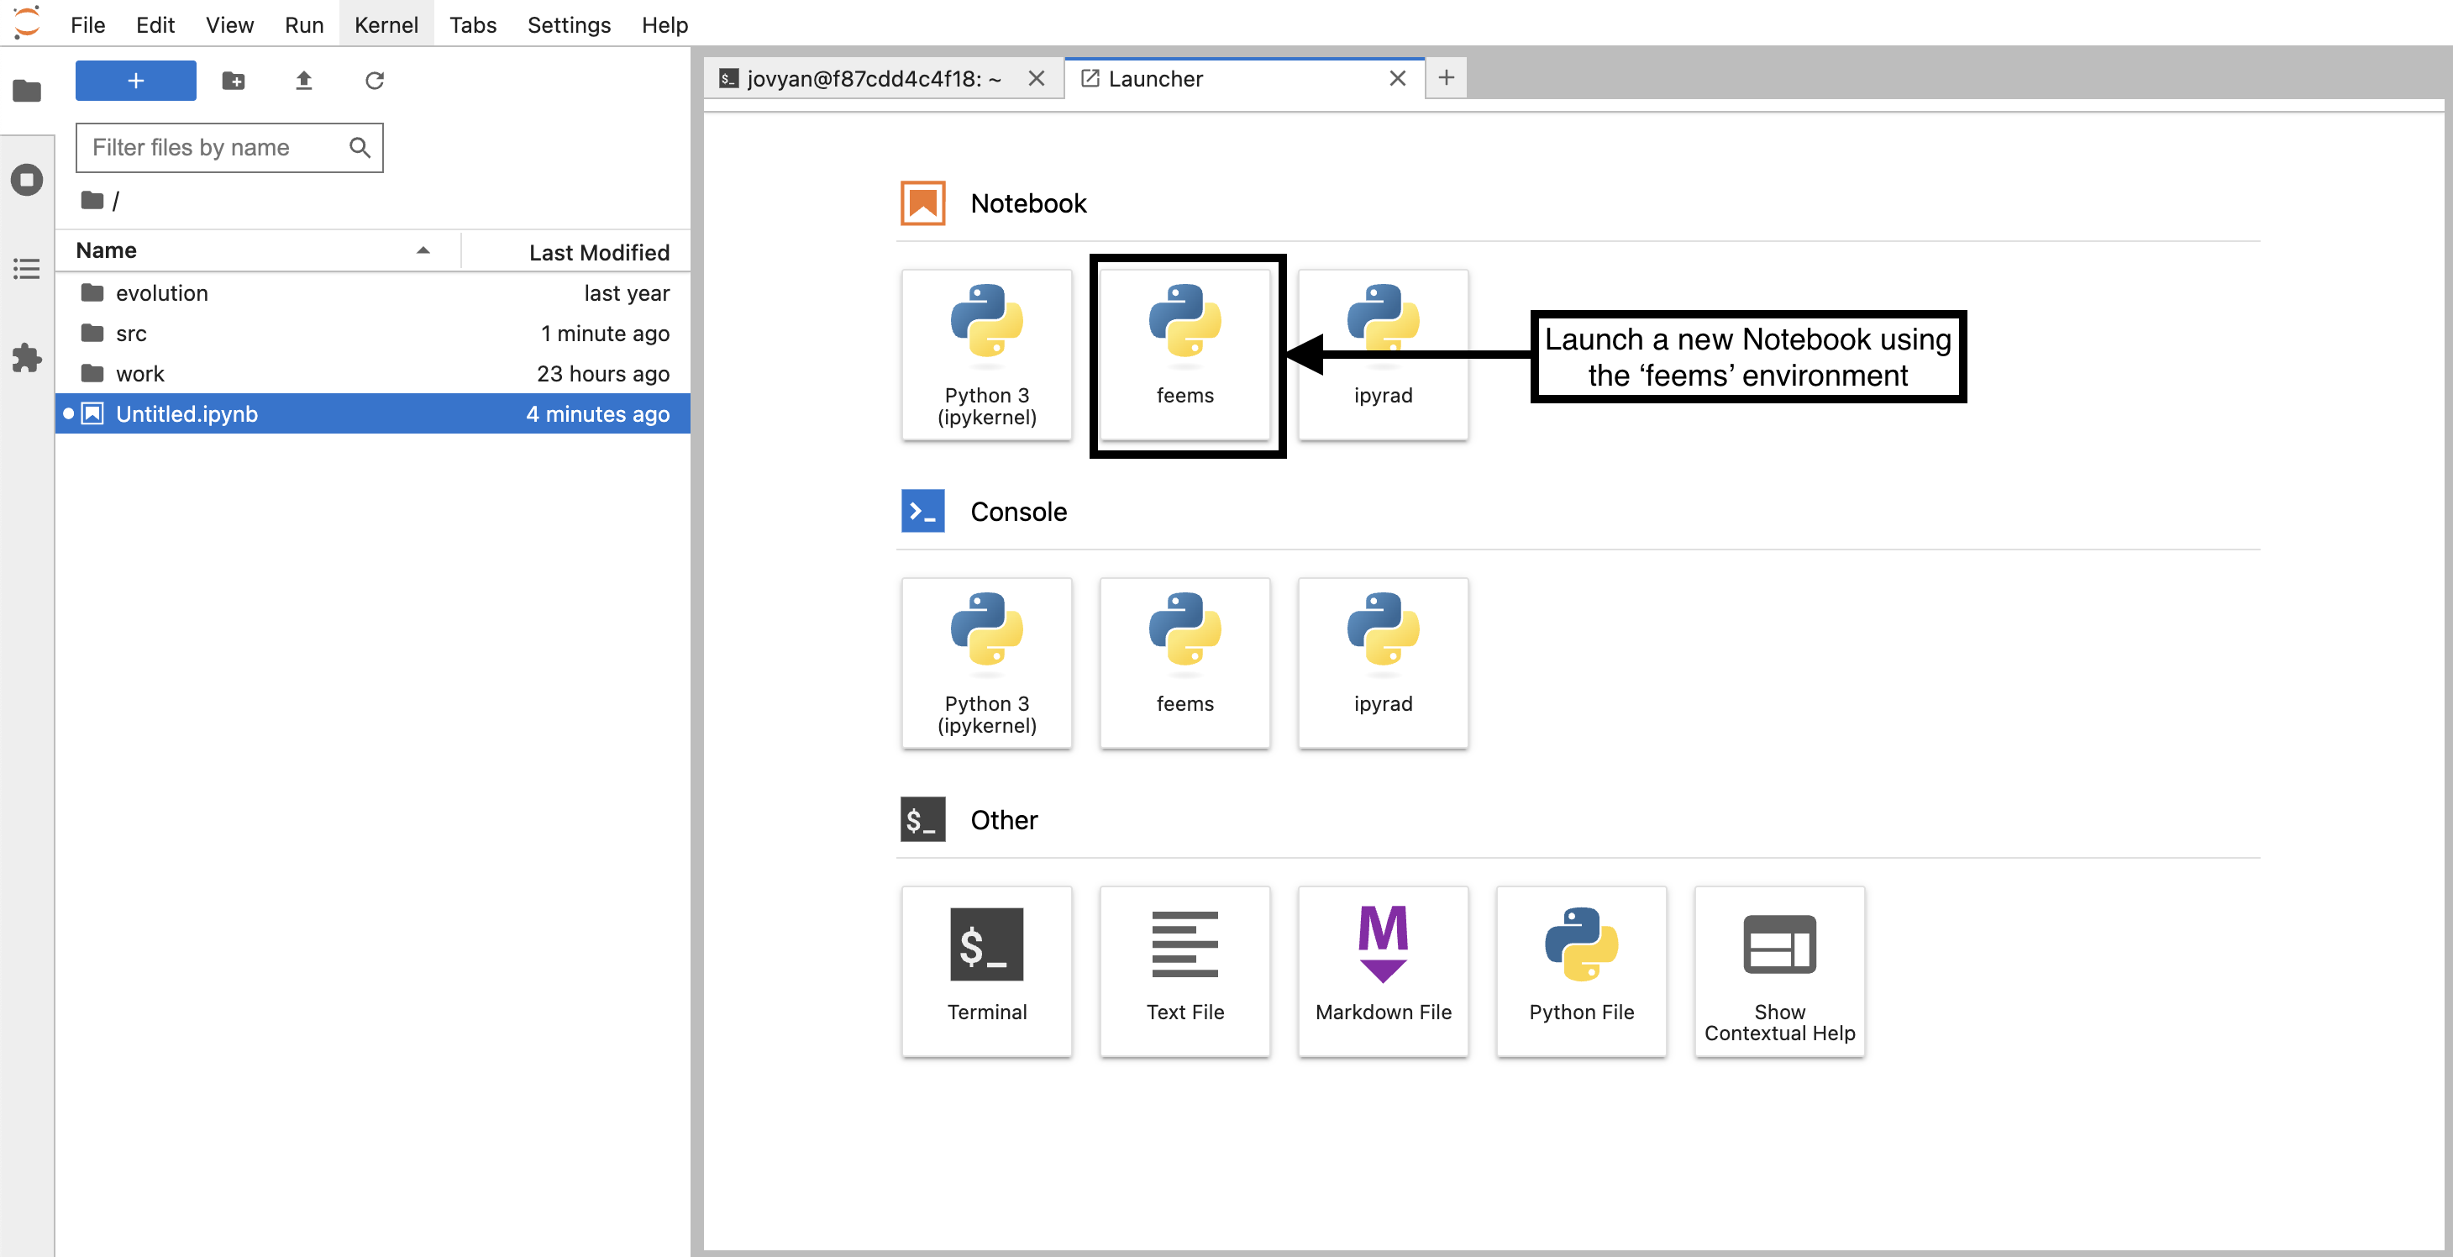Click Show Contextual Help card

pyautogui.click(x=1778, y=971)
